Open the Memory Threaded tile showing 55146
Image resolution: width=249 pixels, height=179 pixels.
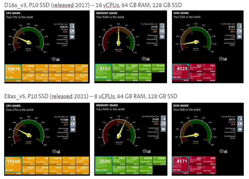pos(158,68)
